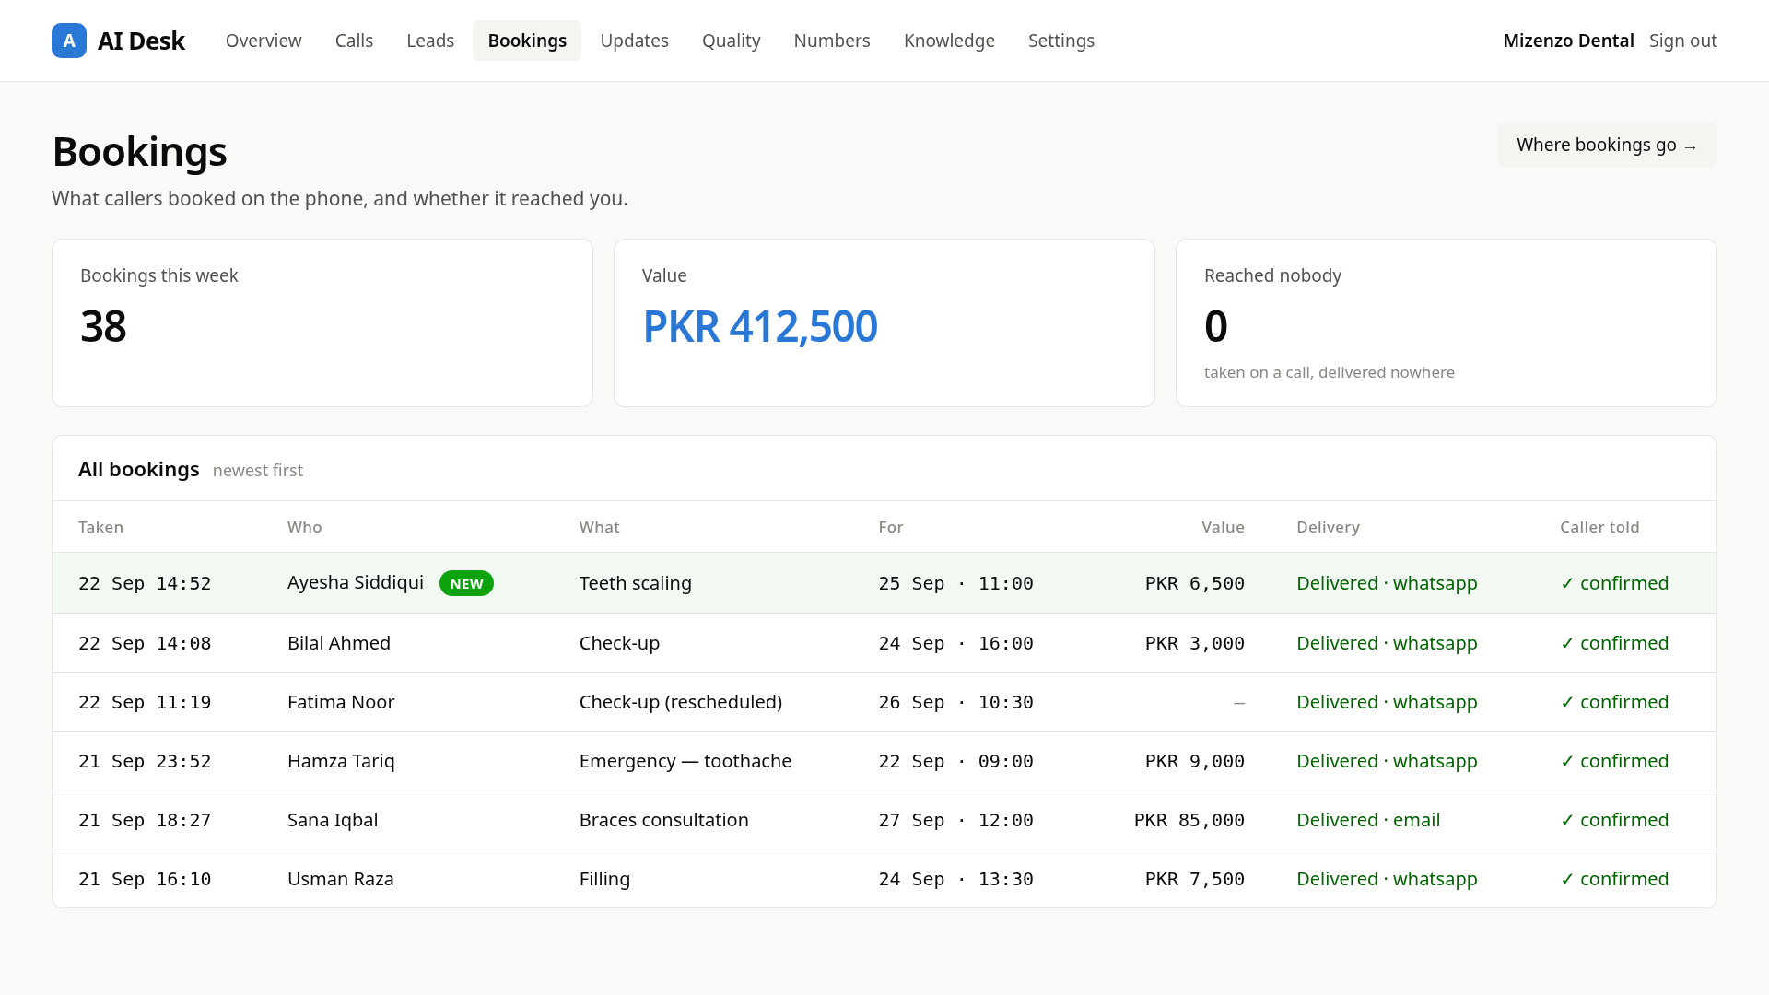
Task: Click the Bookings this week card value 38
Action: 103,326
